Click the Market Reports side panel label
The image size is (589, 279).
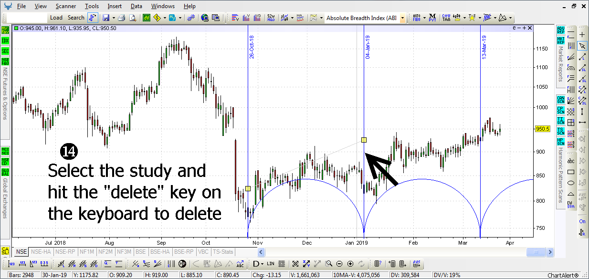click(561, 64)
